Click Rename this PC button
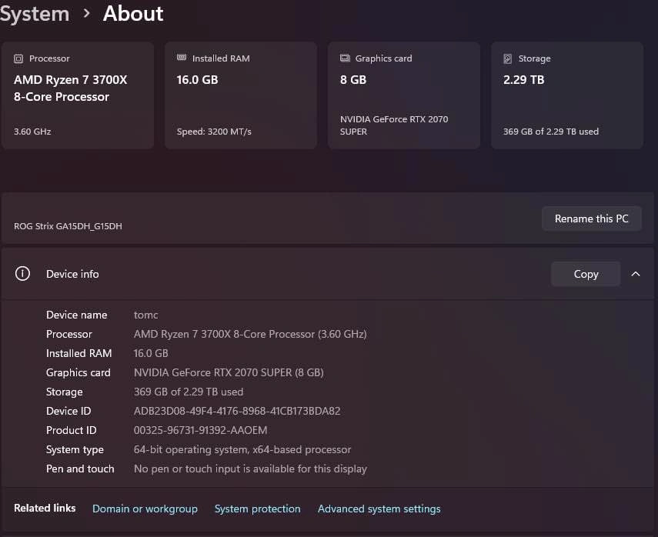The width and height of the screenshot is (658, 537). pos(591,218)
